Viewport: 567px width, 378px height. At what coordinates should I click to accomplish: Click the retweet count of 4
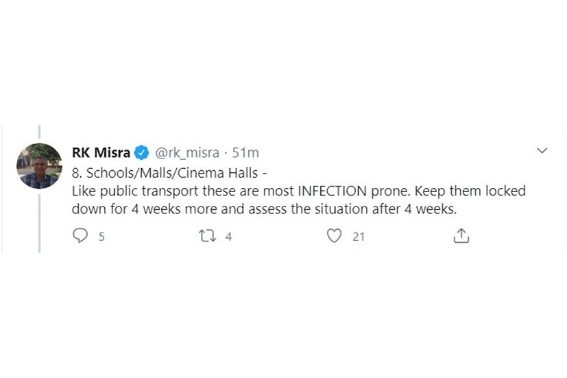tap(228, 237)
